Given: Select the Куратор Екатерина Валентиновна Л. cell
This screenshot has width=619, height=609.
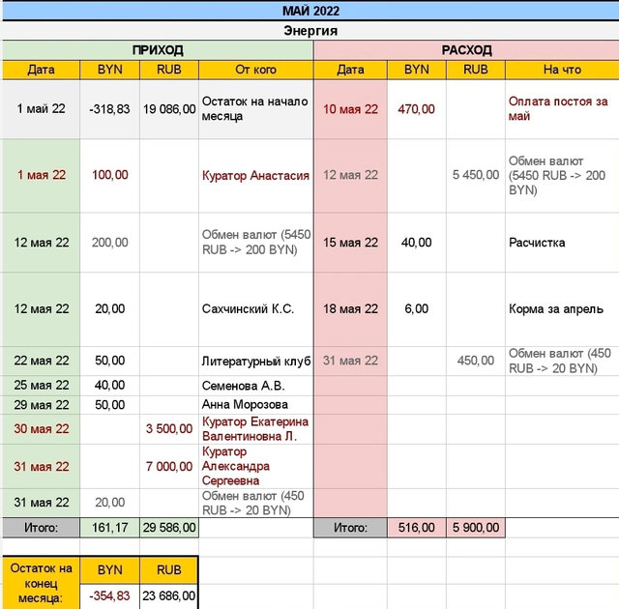Looking at the screenshot, I should [x=255, y=428].
